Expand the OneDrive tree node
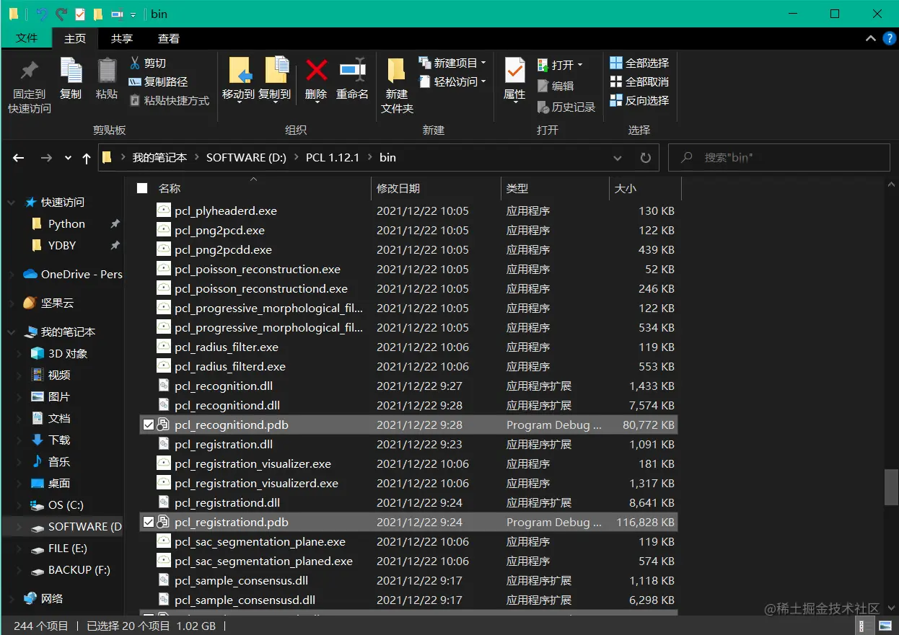 coord(12,275)
